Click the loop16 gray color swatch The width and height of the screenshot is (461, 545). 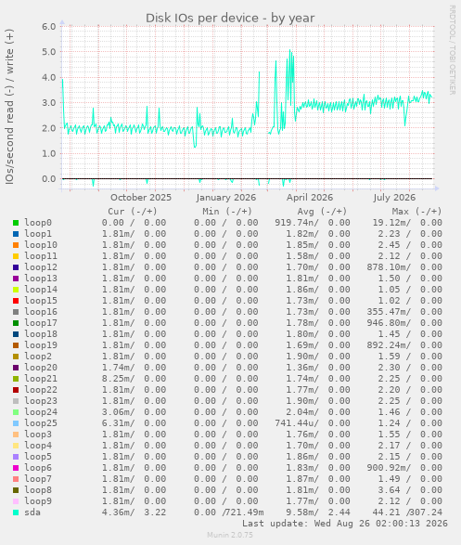pyautogui.click(x=16, y=312)
